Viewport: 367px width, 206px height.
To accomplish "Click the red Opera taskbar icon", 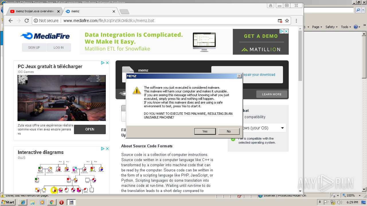I will point(61,202).
